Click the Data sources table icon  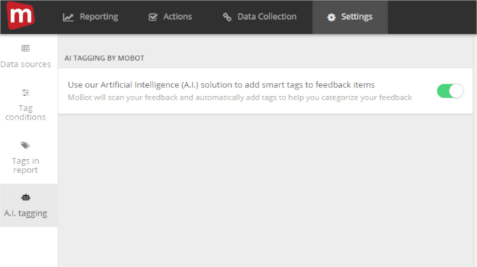click(26, 48)
